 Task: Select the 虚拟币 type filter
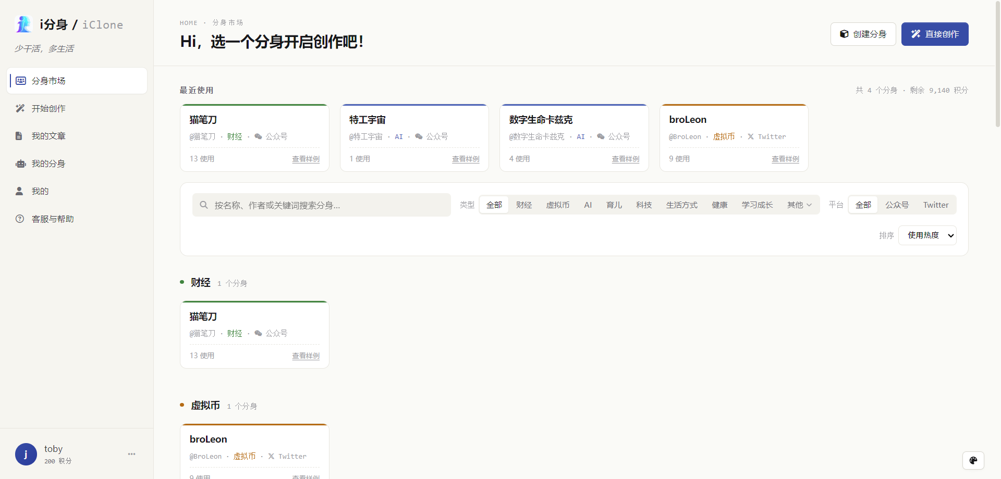(558, 205)
